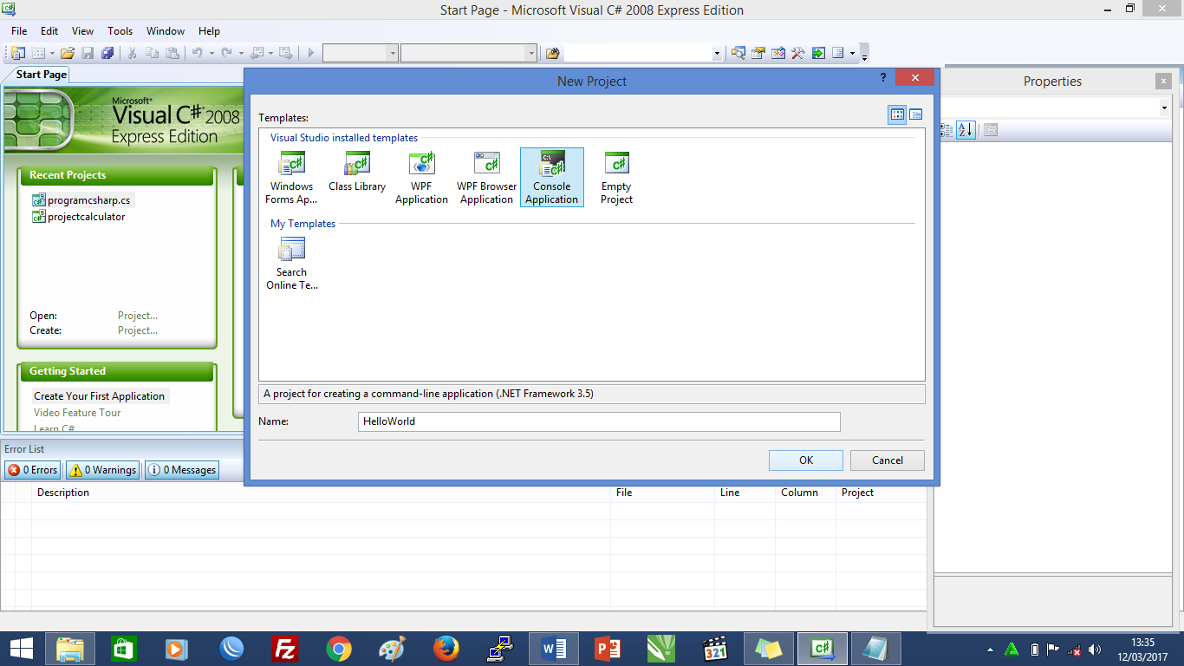The image size is (1184, 666).
Task: Open Create Your First Application link
Action: (x=99, y=396)
